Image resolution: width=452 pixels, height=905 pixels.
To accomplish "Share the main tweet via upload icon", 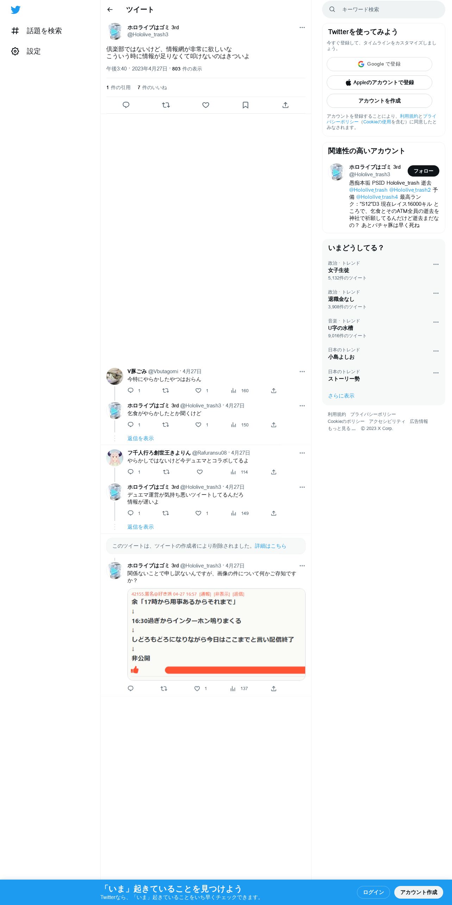I will 285,105.
